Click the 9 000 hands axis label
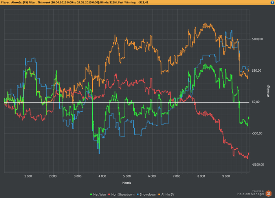The image size is (275, 198). 226,176
